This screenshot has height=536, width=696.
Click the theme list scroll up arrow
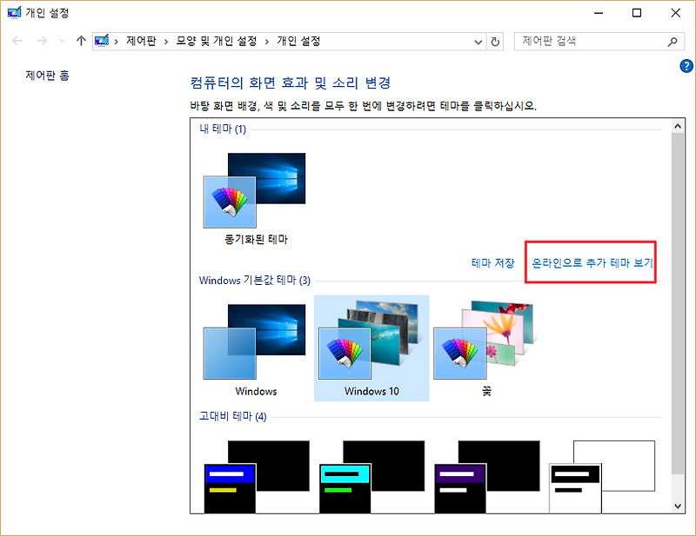pos(678,126)
